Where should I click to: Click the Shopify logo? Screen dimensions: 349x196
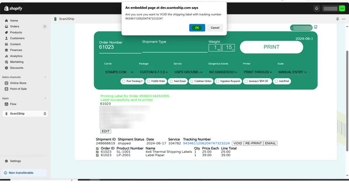point(14,8)
